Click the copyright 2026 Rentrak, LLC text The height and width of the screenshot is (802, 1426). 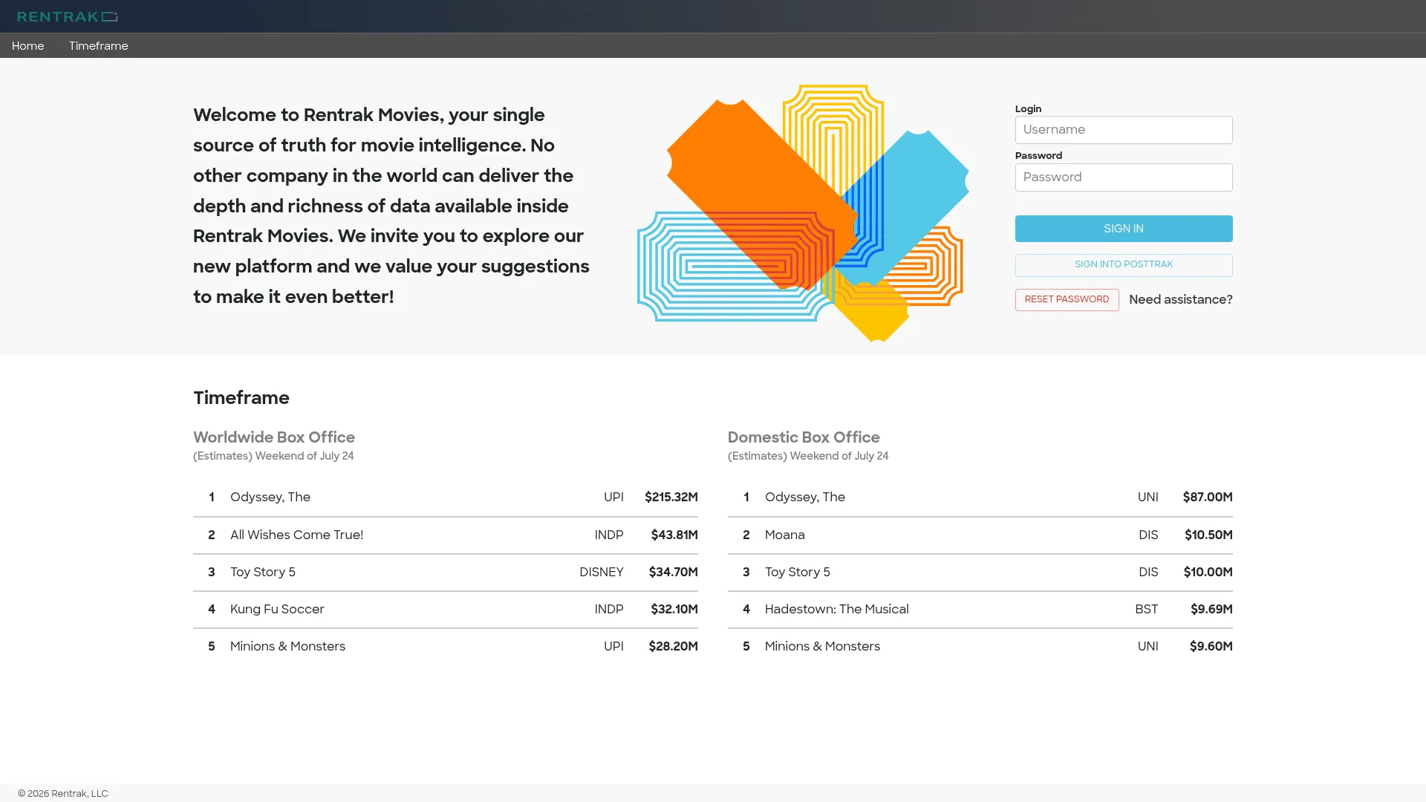click(63, 794)
